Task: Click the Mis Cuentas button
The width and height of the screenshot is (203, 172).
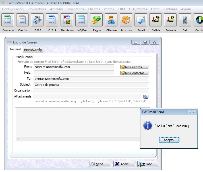Action: click(x=134, y=67)
